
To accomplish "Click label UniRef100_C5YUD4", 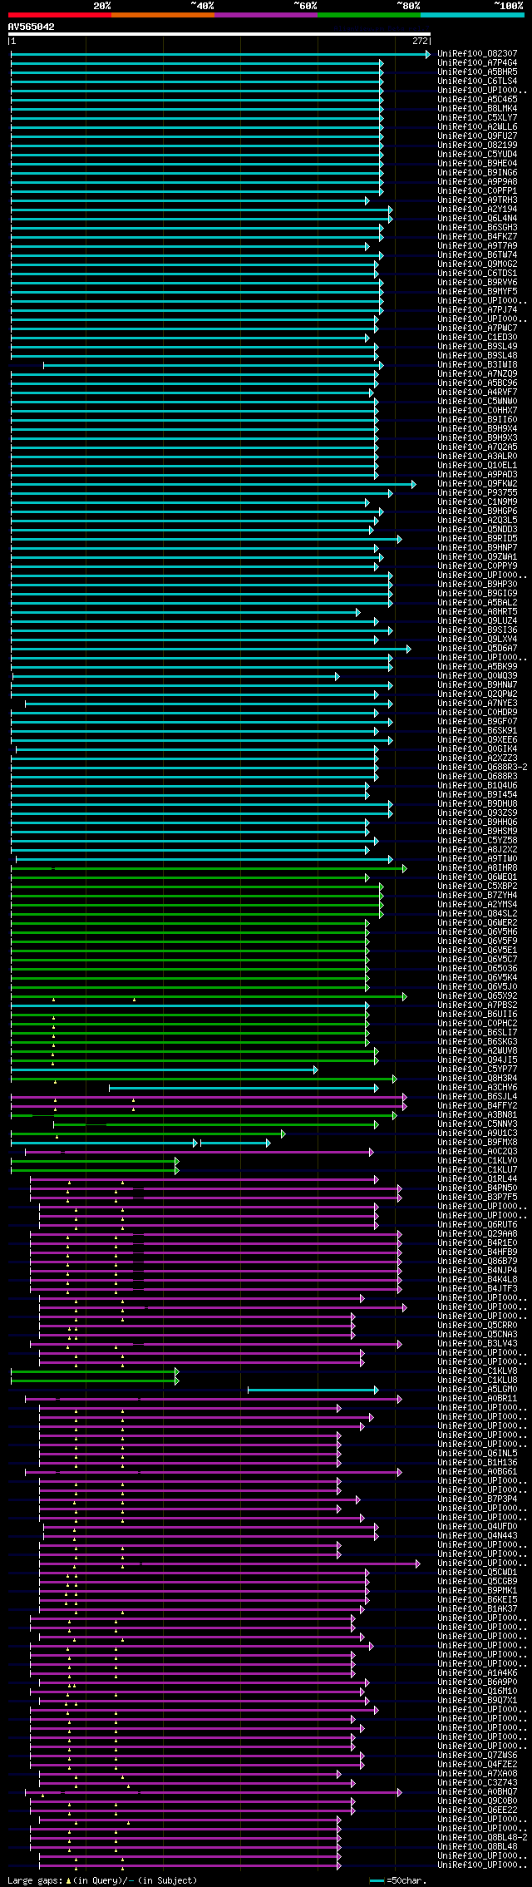I will point(477,155).
